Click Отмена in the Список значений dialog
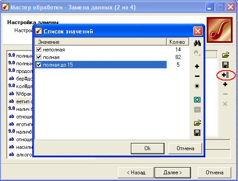Viewport: 238px width, 181px height. tap(185, 148)
